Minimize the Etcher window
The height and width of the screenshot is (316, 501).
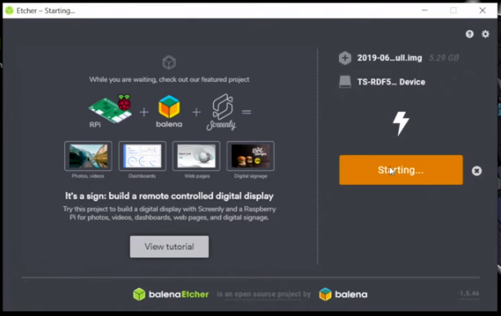[424, 10]
